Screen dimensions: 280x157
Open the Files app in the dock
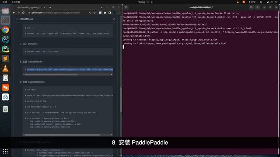tap(5, 10)
